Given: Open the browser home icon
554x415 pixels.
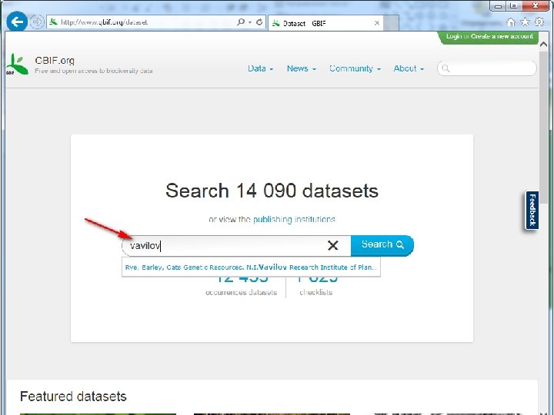Looking at the screenshot, I should (511, 22).
